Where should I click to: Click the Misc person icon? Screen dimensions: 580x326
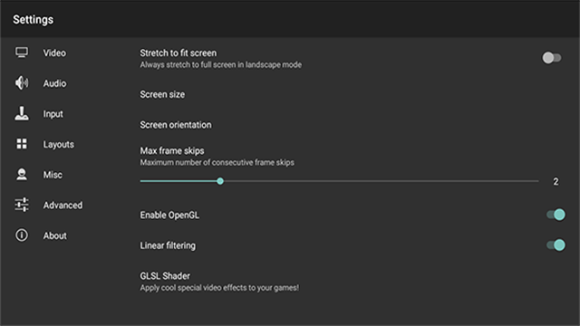(x=22, y=175)
